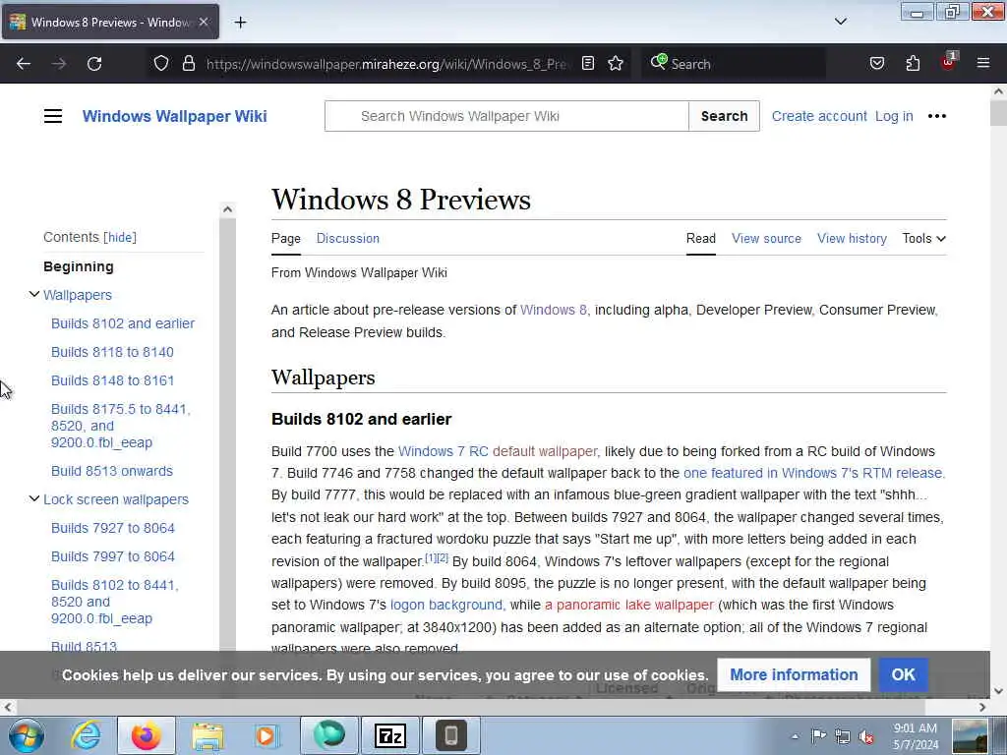Image resolution: width=1007 pixels, height=755 pixels.
Task: Close the Windows 8 Previews tab
Action: pyautogui.click(x=204, y=22)
